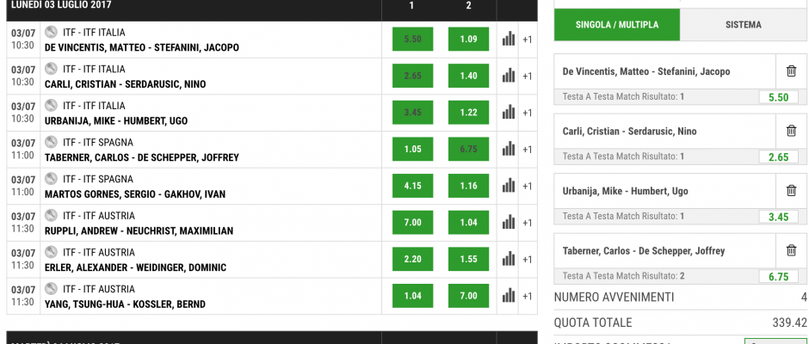Screen dimensions: 809x344
Task: Open statistics chart for De Vincentis match
Action: [x=508, y=40]
